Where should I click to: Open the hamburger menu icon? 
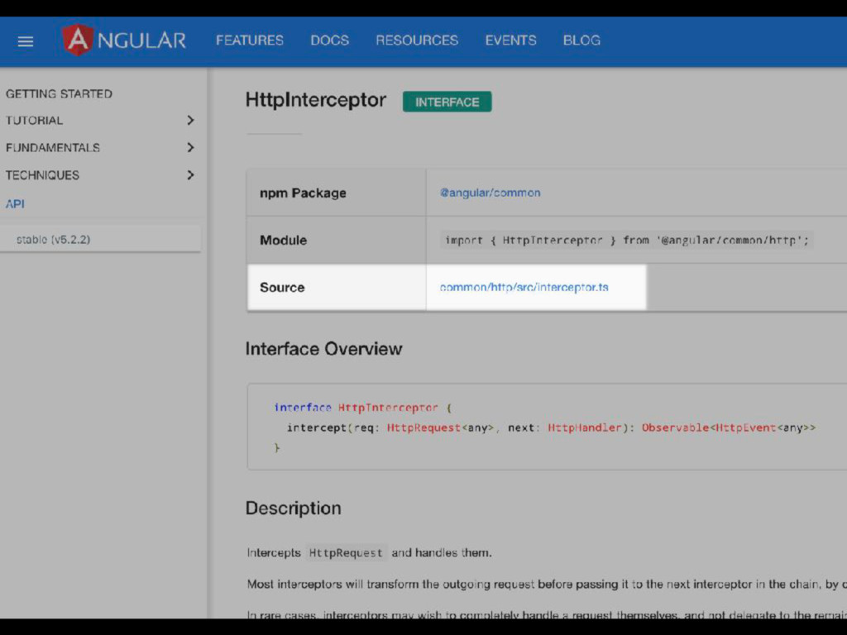pyautogui.click(x=26, y=41)
